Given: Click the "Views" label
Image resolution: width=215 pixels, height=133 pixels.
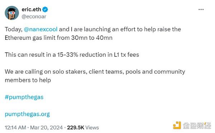Looking at the screenshot, I should [92, 128].
